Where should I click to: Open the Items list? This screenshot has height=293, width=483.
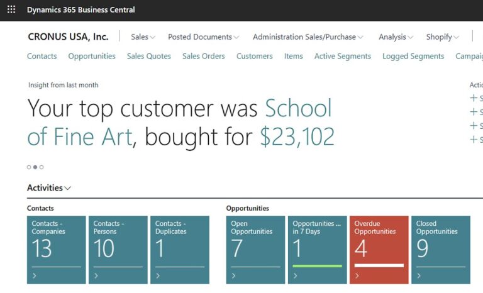294,56
